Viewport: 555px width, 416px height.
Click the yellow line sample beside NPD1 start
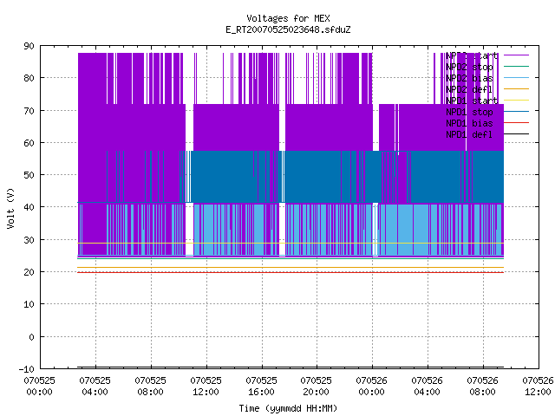click(x=516, y=101)
